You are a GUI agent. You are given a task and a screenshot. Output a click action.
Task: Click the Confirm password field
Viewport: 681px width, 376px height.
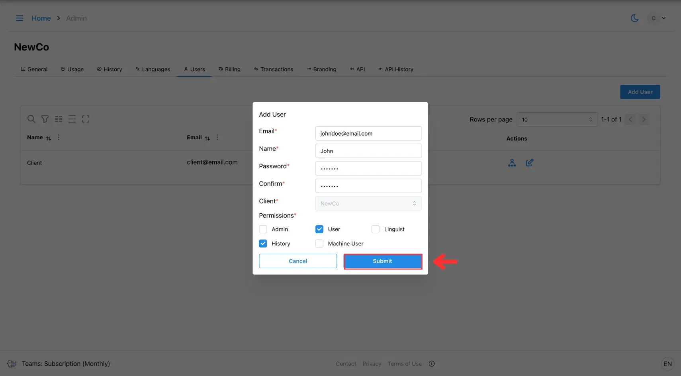368,186
